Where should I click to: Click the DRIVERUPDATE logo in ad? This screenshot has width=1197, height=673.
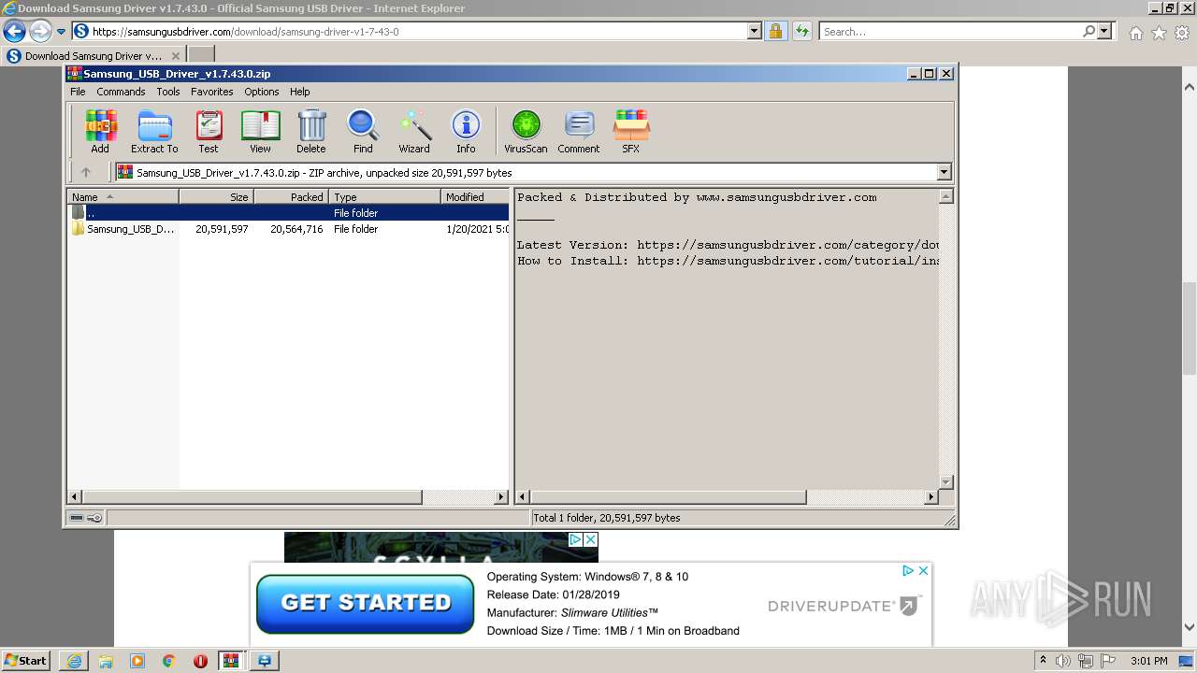pos(845,606)
